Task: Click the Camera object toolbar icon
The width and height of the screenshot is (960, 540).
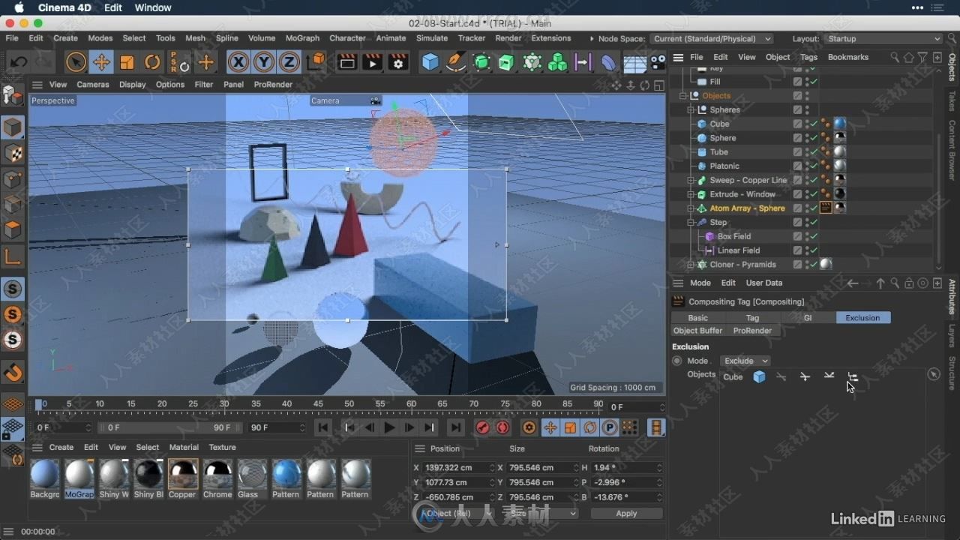Action: (658, 62)
